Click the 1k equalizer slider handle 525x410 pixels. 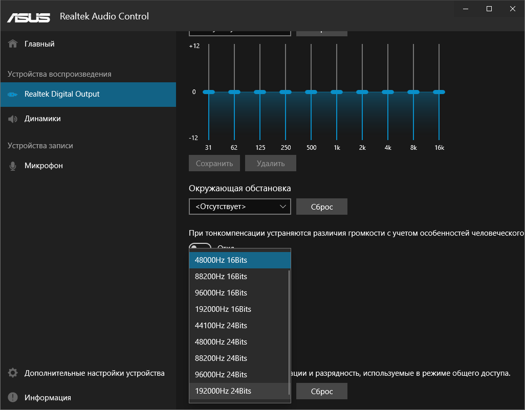pyautogui.click(x=337, y=92)
